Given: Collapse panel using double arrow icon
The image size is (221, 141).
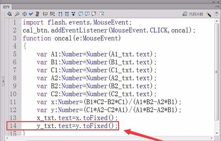Looking at the screenshot, I should coord(214,2).
